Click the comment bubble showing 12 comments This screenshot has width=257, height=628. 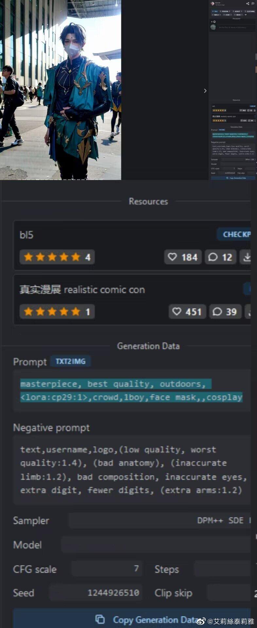click(213, 257)
